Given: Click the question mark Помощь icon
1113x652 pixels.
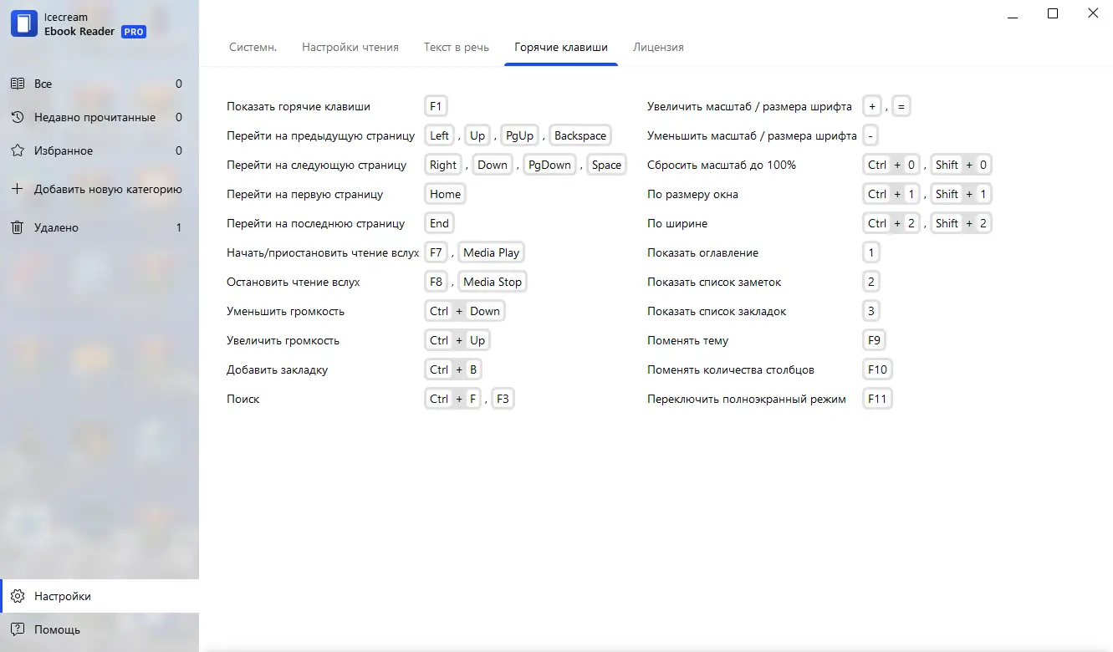Looking at the screenshot, I should click(x=17, y=629).
